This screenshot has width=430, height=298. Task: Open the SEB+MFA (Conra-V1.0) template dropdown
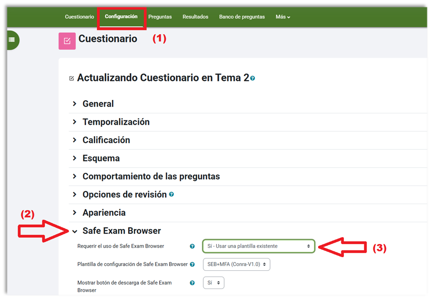coord(236,264)
